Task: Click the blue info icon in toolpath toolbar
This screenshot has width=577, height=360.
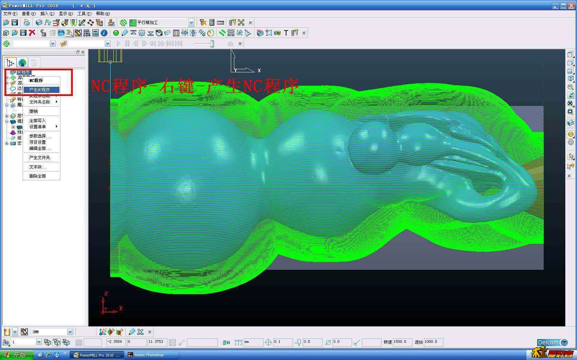Action: (104, 33)
